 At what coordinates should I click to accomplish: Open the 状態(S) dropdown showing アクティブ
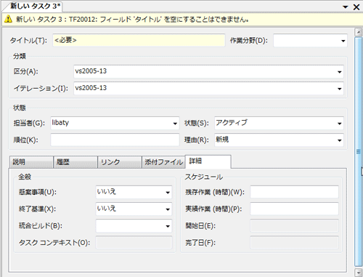(x=340, y=124)
